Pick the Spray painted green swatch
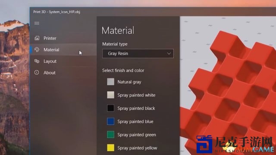 pos(110,134)
